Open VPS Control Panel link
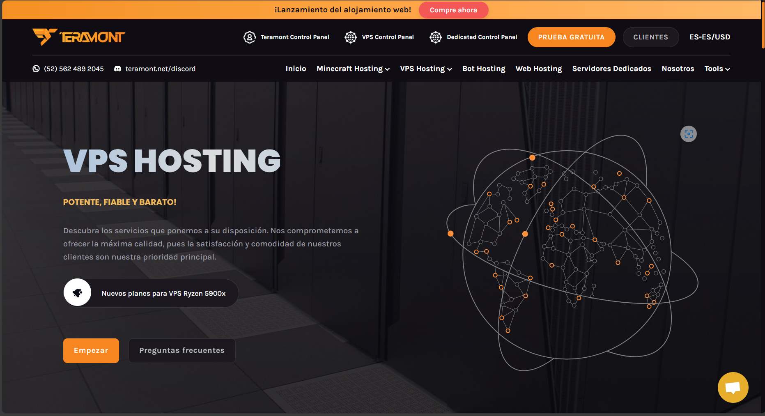Viewport: 765px width, 416px height. click(x=388, y=37)
